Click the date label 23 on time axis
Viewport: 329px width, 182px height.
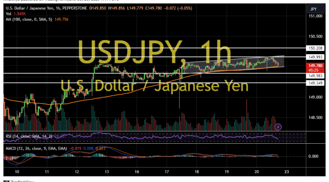point(287,172)
